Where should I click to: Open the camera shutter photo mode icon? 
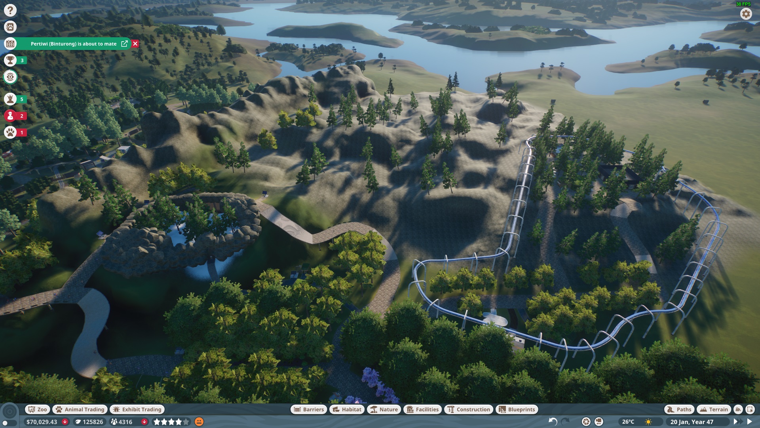586,422
